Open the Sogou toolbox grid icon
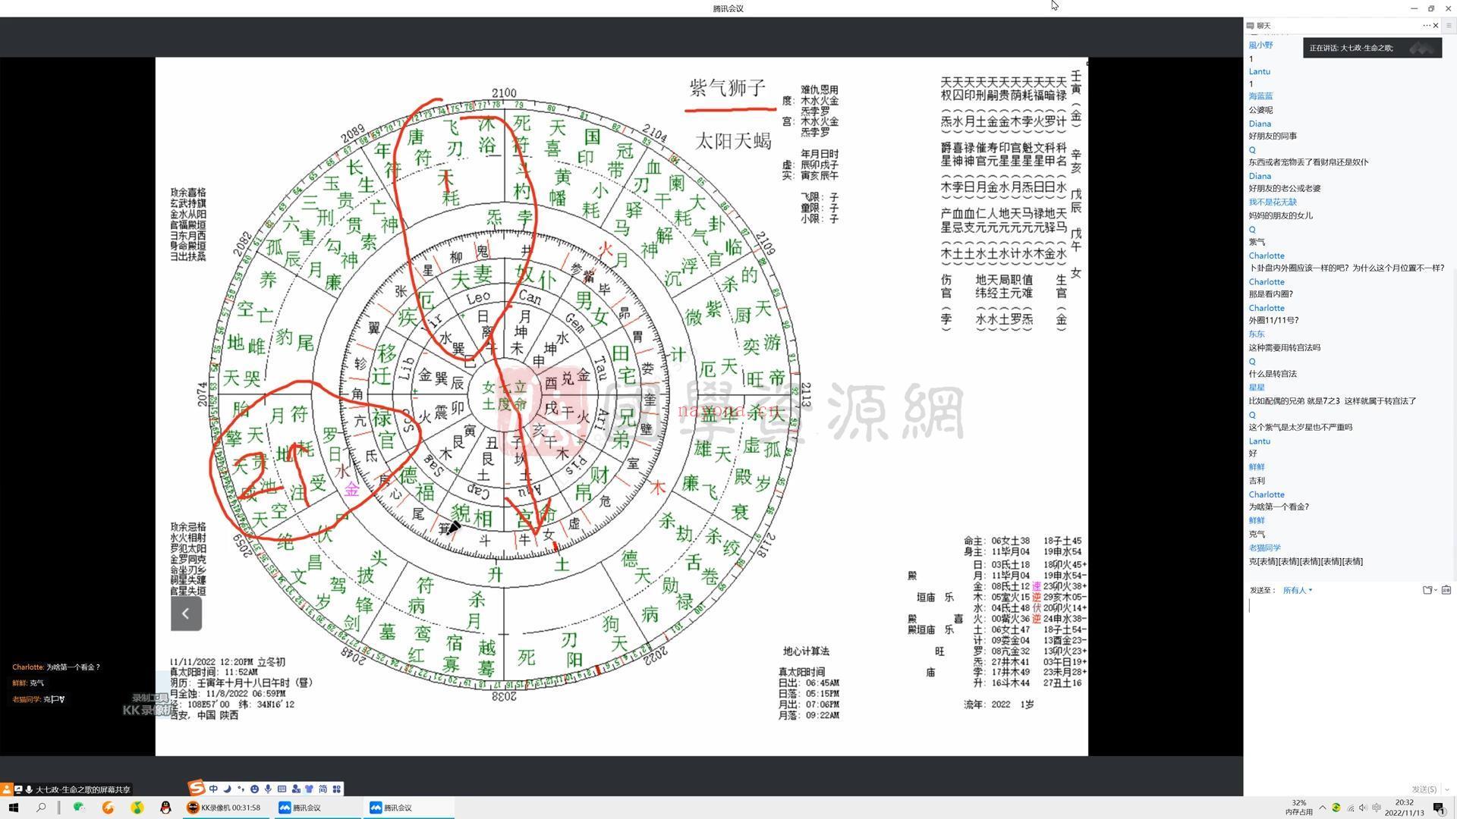Screen dimensions: 1457x819 (x=336, y=789)
